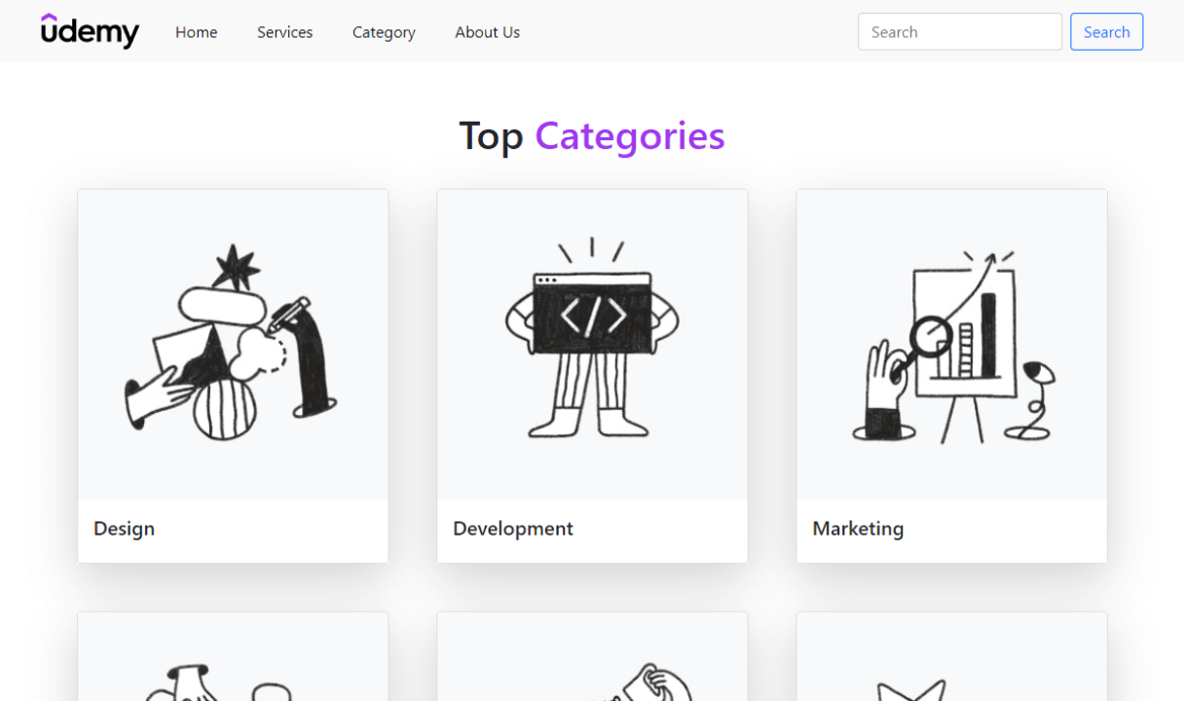This screenshot has height=701, width=1184.
Task: Open the Category nav item
Action: pyautogui.click(x=384, y=32)
